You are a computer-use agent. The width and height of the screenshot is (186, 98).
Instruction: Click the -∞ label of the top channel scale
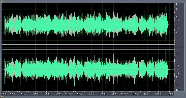pos(177,25)
